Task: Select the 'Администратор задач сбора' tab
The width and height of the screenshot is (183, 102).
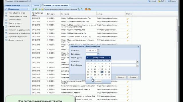Action: [x=56, y=5]
